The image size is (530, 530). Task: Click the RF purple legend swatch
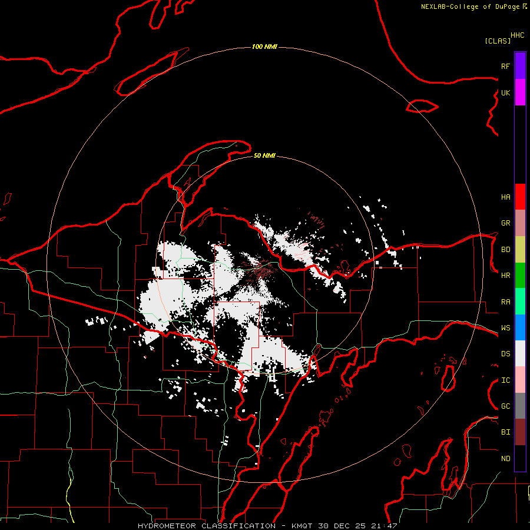coord(520,66)
